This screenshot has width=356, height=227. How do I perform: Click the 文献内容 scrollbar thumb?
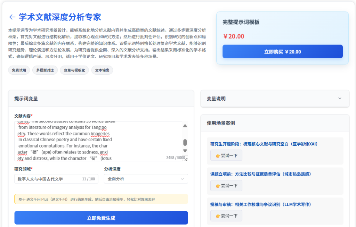pos(185,142)
